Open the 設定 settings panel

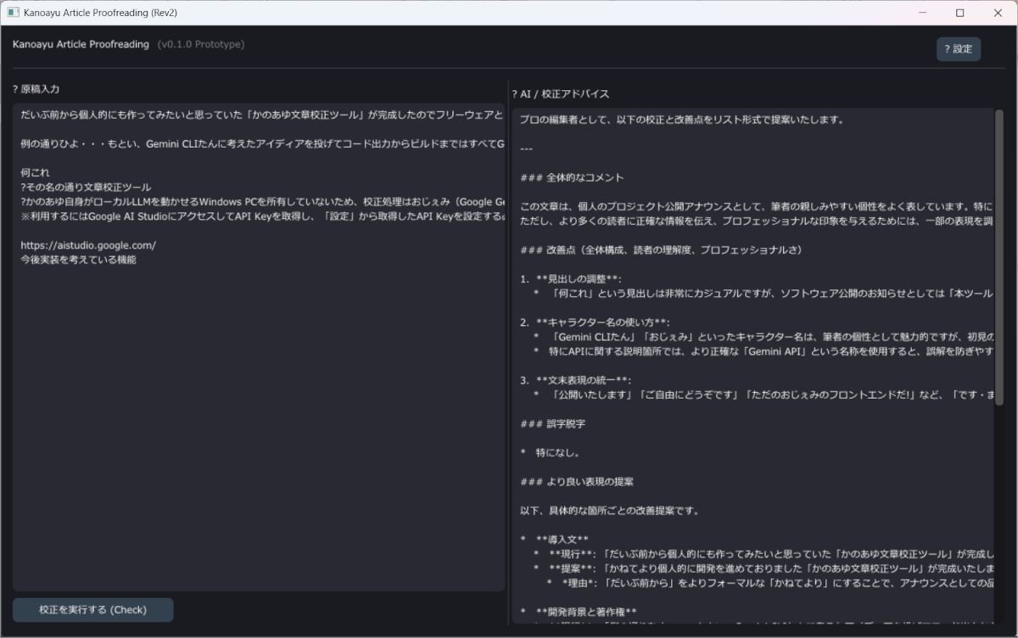click(x=959, y=49)
